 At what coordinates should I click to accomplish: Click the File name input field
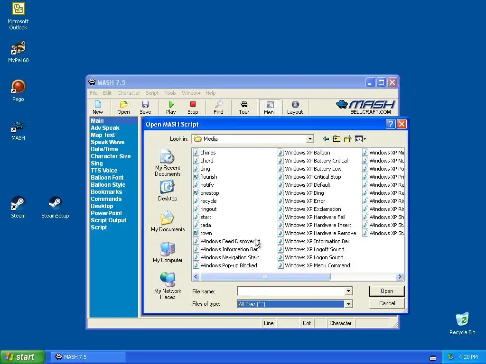coord(291,291)
